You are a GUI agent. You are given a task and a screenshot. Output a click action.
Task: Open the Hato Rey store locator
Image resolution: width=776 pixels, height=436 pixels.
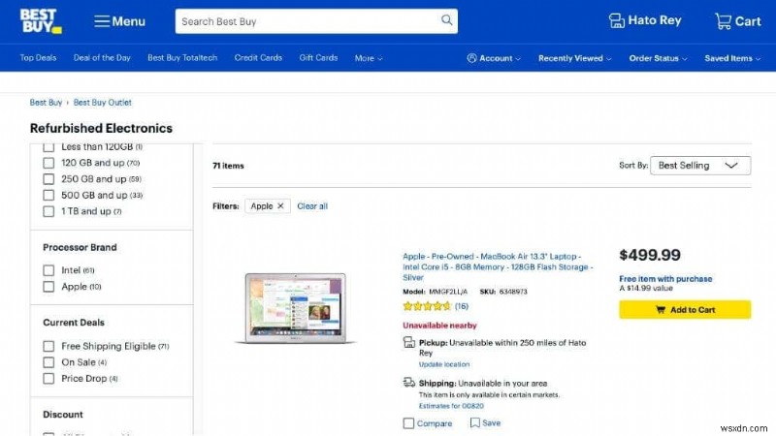[645, 20]
